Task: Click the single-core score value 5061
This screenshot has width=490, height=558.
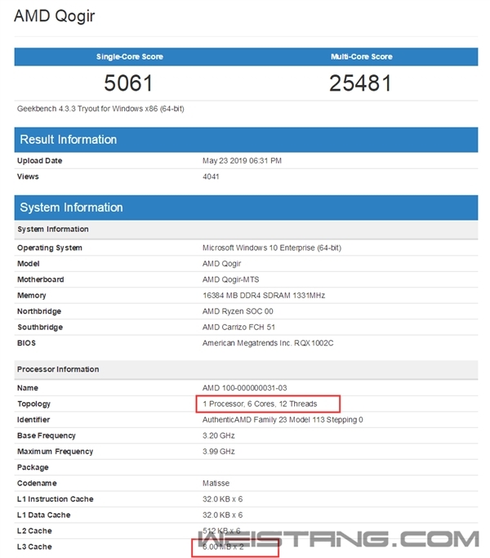Action: 129,83
